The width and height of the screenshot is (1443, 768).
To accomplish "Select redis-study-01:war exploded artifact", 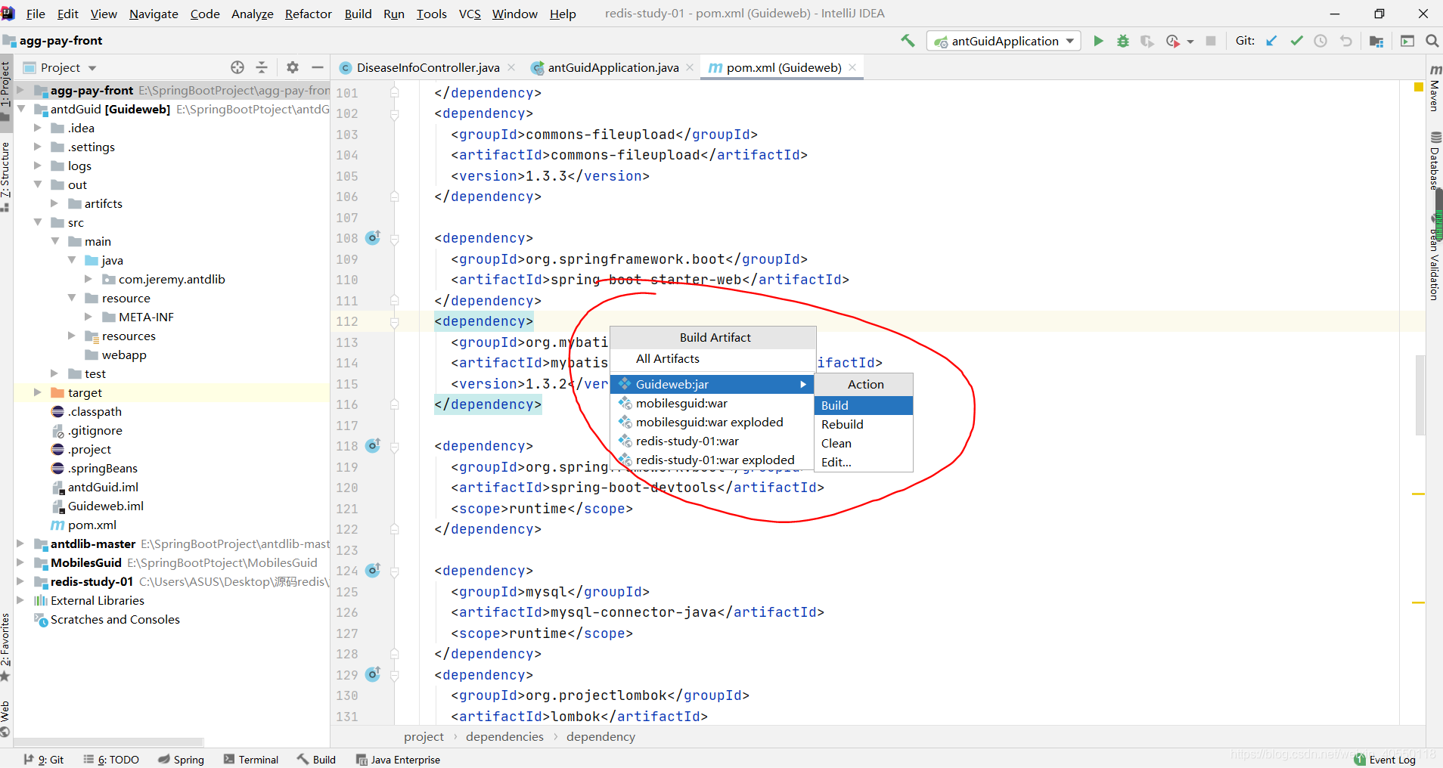I will (x=712, y=460).
